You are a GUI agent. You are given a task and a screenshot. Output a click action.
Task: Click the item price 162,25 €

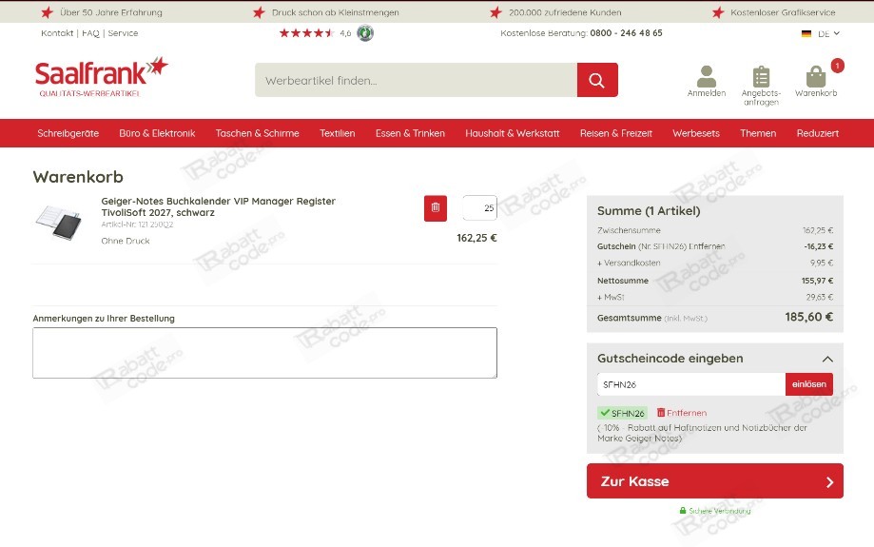click(476, 238)
